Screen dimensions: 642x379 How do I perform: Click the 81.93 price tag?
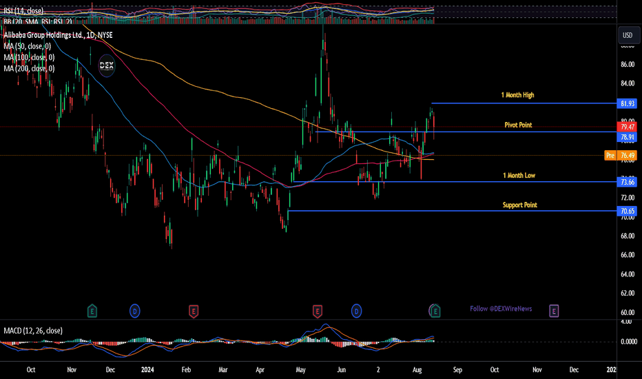coord(627,103)
